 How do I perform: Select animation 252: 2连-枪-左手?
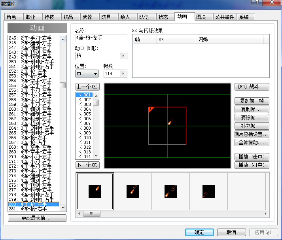(34, 71)
